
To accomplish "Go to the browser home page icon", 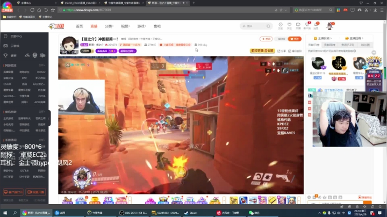I will tap(39, 10).
